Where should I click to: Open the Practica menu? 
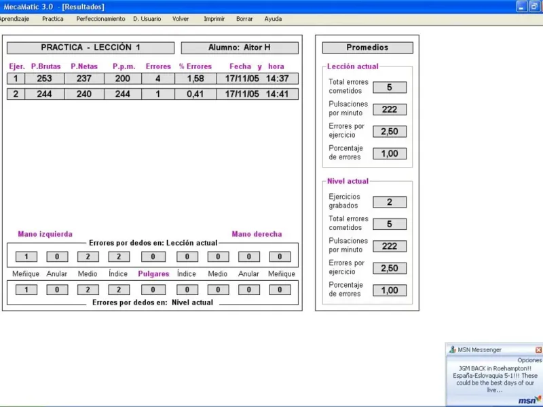click(x=52, y=19)
